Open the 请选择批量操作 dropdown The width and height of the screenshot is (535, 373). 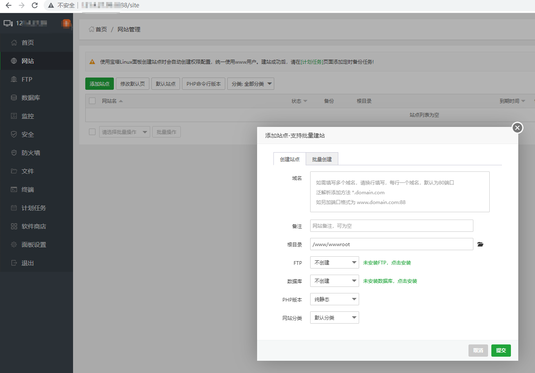coord(124,132)
